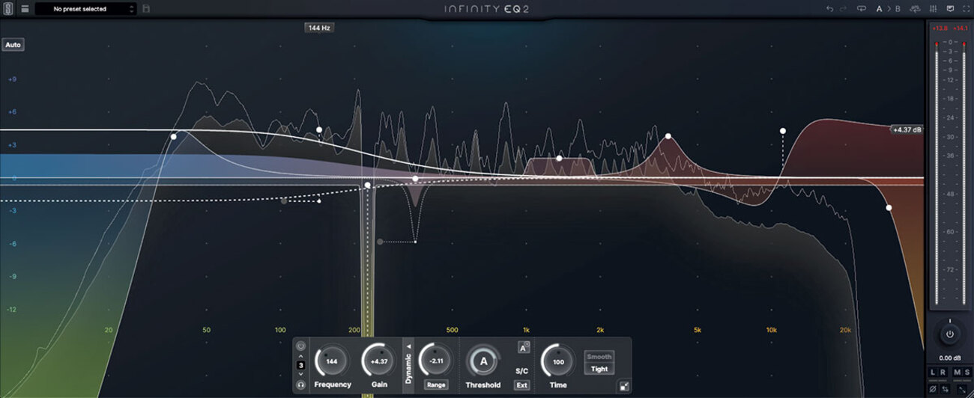This screenshot has width=974, height=398.
Task: Adjust the Gain knob showing +4.37
Action: [379, 361]
